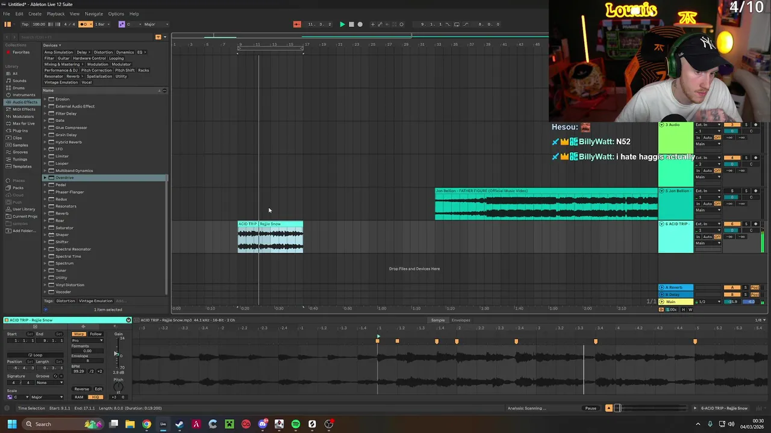
Task: Enable the clip Loop switch
Action: click(35, 355)
